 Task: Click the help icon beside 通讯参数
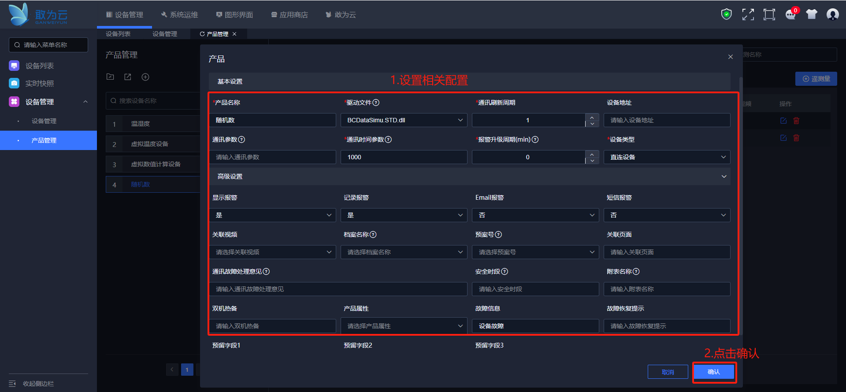pos(241,139)
